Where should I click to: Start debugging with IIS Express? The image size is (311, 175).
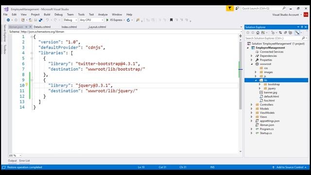click(x=114, y=20)
